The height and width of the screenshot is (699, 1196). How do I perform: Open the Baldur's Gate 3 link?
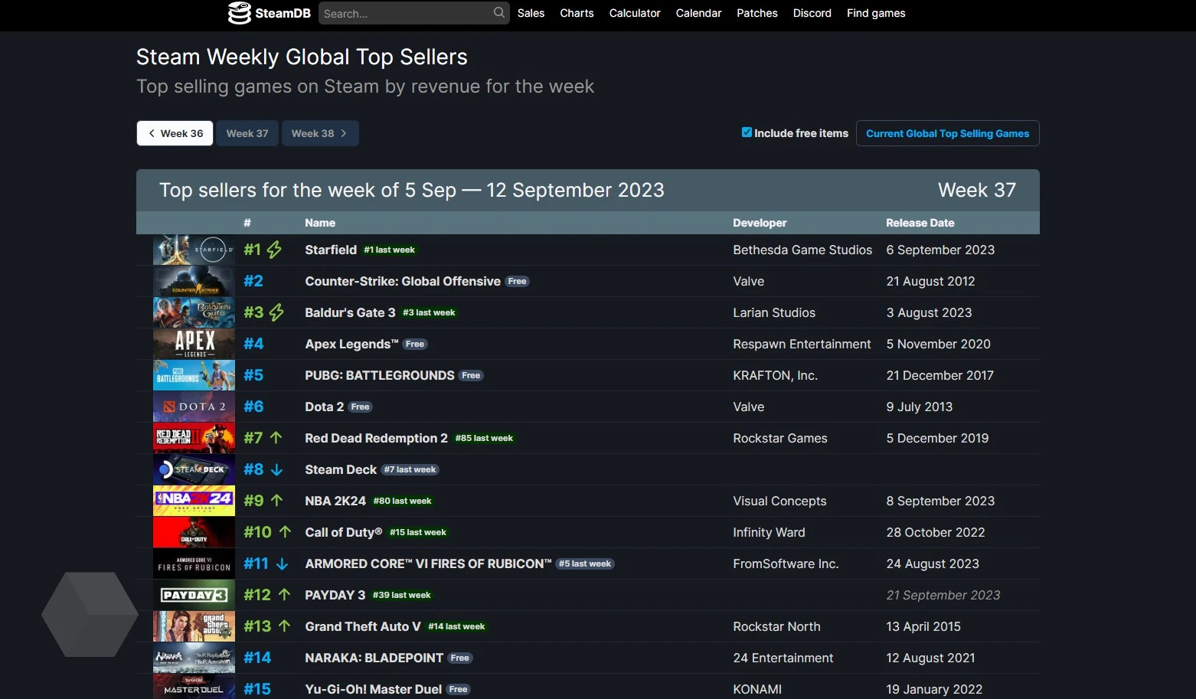click(x=350, y=312)
